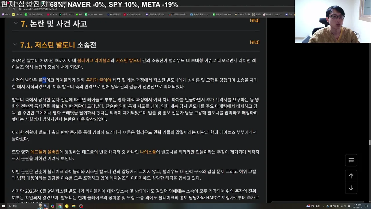Open the Twitch bookmark
The height and width of the screenshot is (209, 371).
click(x=6, y=14)
